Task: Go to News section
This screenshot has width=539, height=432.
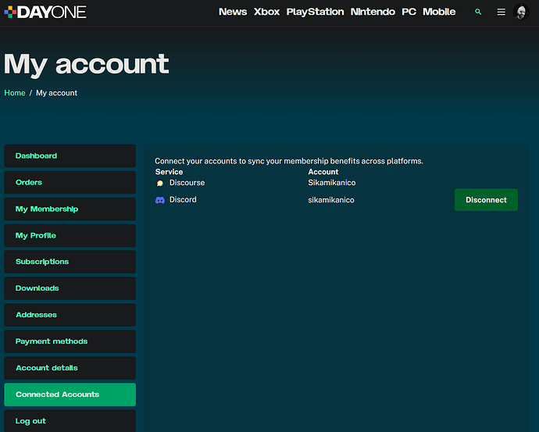Action: pyautogui.click(x=233, y=12)
